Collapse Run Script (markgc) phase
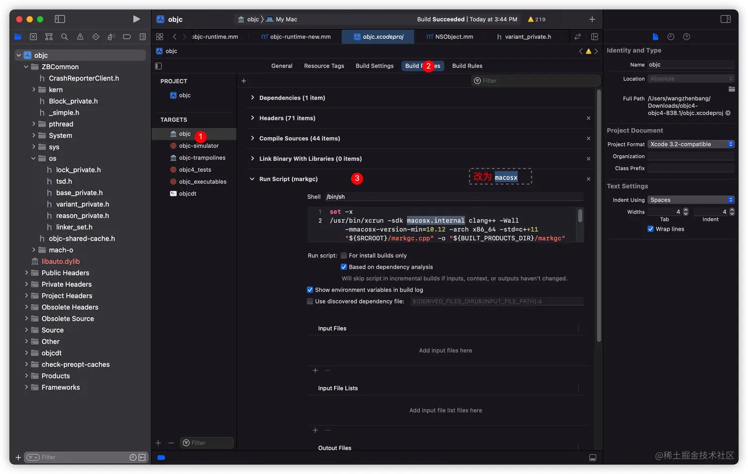The width and height of the screenshot is (748, 474). [x=252, y=179]
